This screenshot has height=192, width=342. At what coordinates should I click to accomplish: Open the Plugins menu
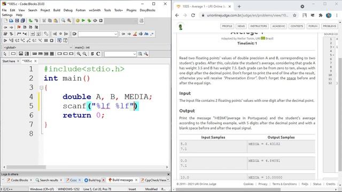[x=131, y=10]
